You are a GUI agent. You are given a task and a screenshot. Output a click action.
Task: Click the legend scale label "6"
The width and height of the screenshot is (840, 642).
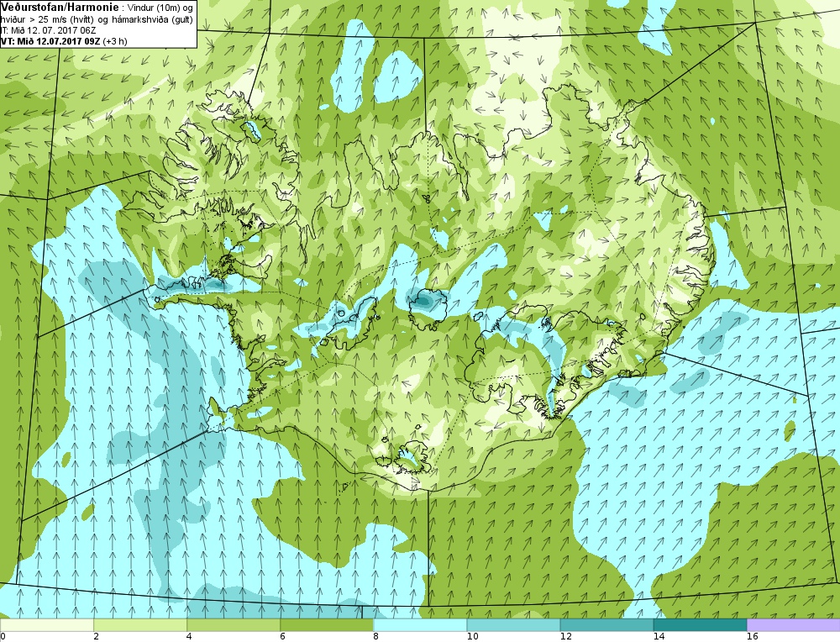pyautogui.click(x=282, y=637)
